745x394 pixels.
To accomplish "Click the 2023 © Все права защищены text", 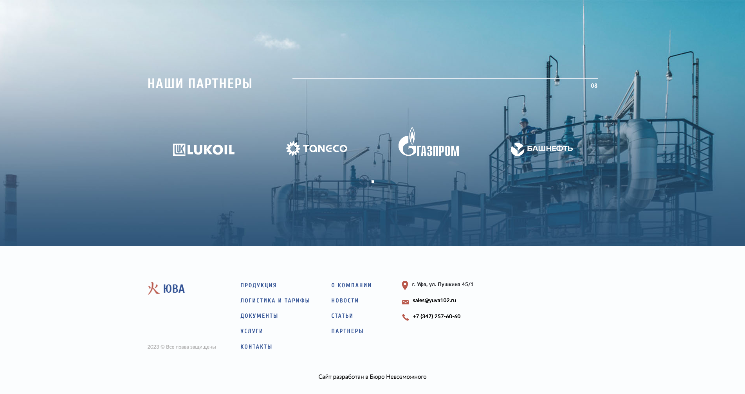I will point(182,347).
